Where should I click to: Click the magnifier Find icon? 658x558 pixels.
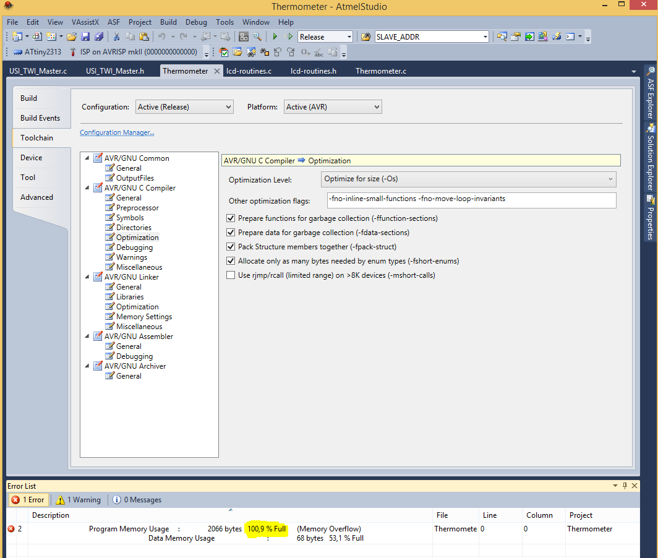(257, 36)
